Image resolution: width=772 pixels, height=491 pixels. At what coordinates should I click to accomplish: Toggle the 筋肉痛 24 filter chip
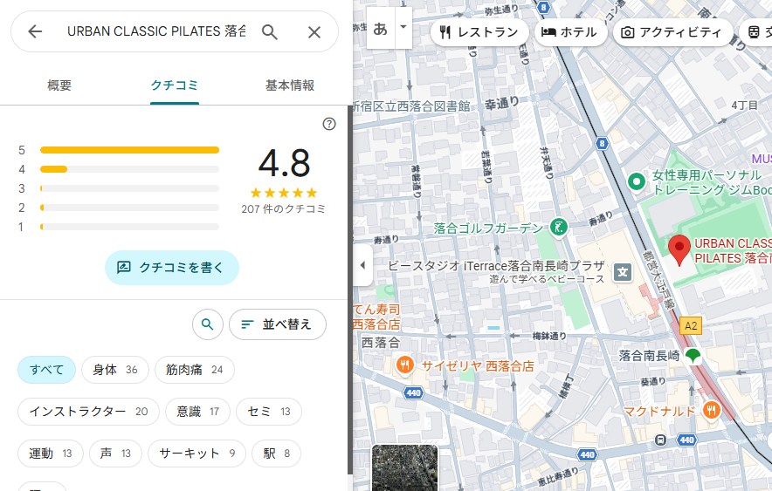(194, 370)
